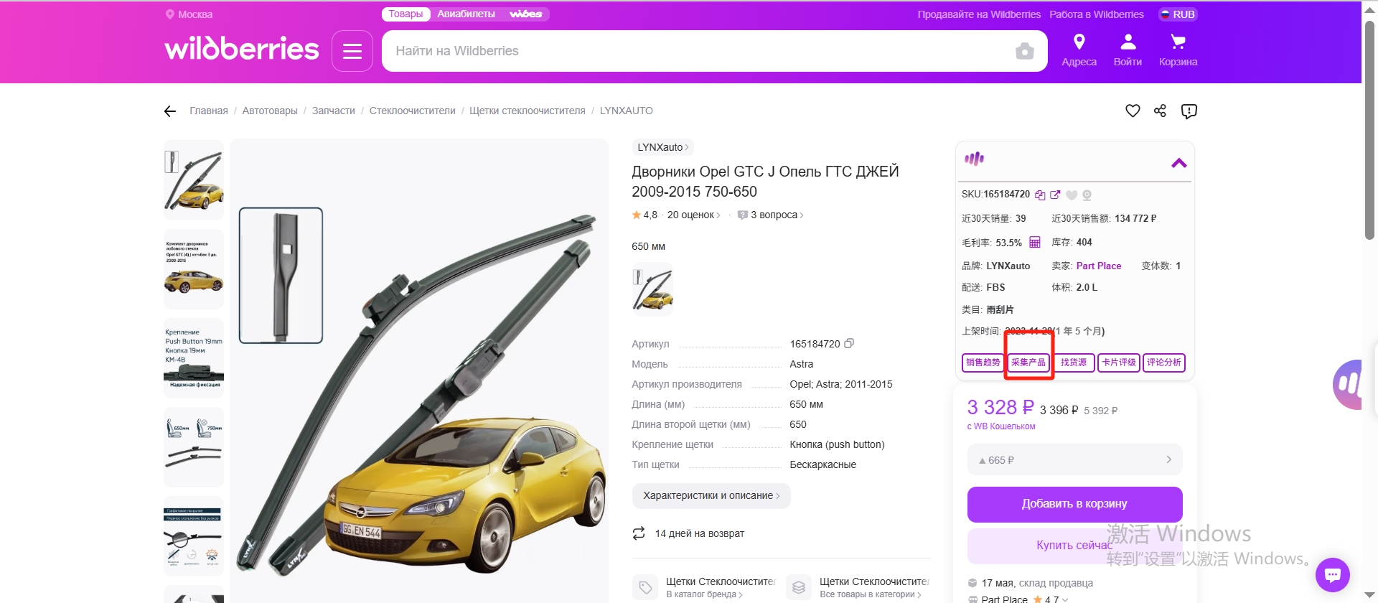1378x603 pixels.
Task: Go to Запчасти breadcrumb
Action: pyautogui.click(x=333, y=111)
